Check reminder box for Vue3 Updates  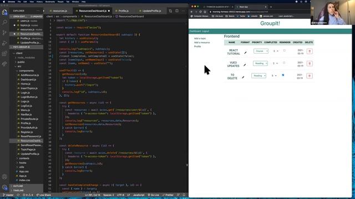[284, 63]
